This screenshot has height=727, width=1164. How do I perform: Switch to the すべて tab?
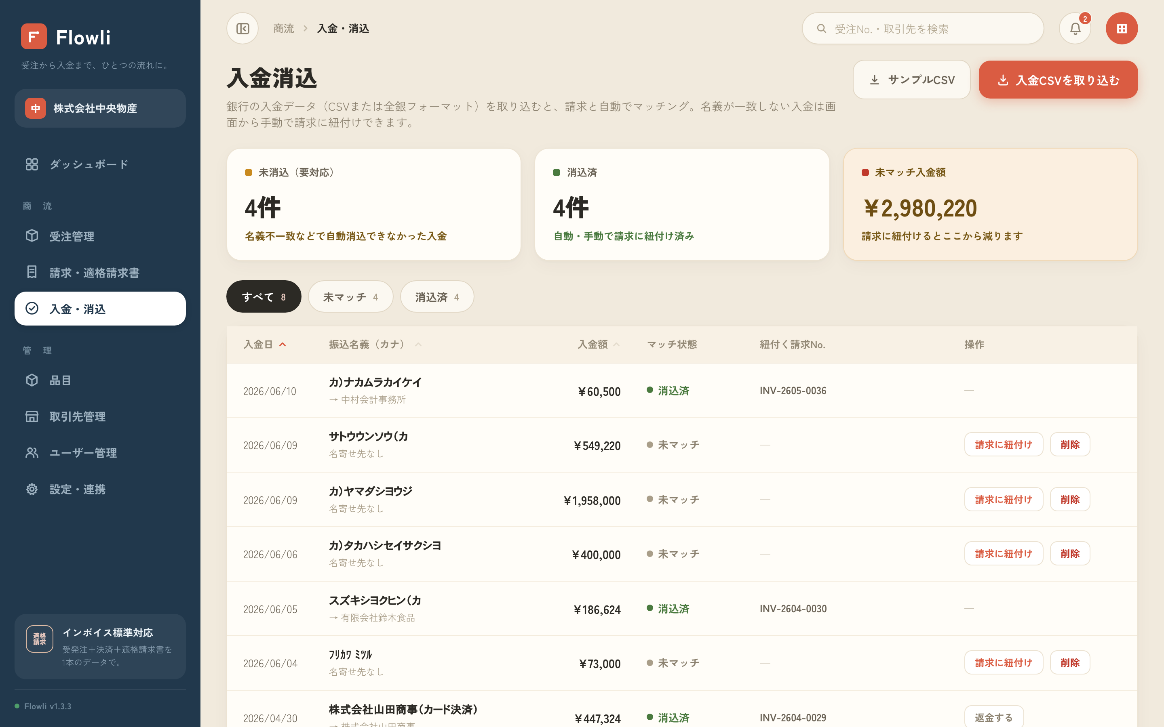tap(264, 297)
